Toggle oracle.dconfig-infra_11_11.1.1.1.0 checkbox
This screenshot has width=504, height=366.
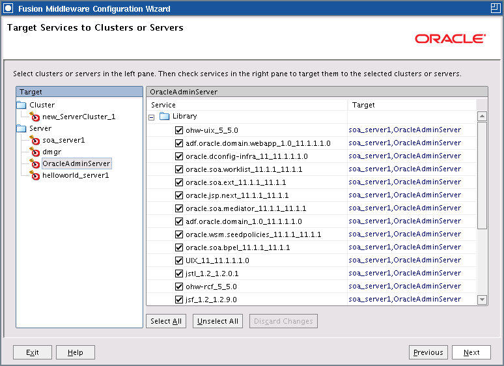179,156
